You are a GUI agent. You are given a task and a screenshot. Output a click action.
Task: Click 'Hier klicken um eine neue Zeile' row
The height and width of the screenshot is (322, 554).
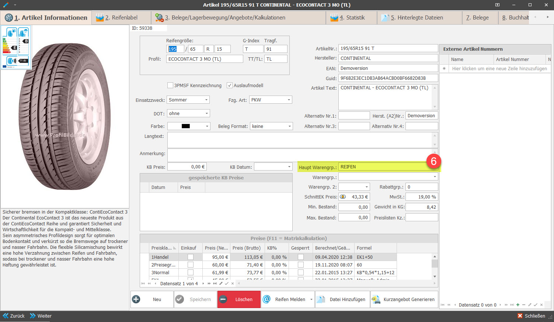[499, 69]
